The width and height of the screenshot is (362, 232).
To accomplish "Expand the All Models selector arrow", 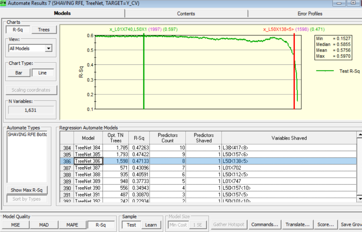I will [48, 48].
